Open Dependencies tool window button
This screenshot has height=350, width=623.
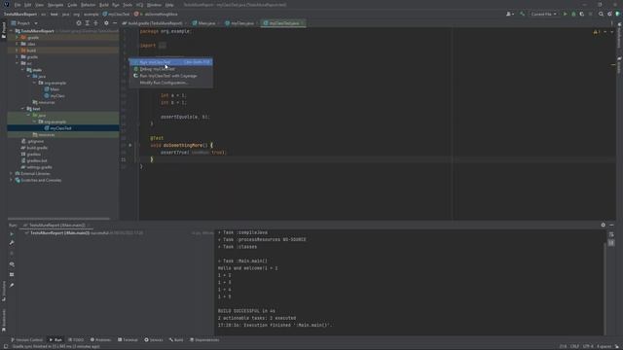[204, 340]
